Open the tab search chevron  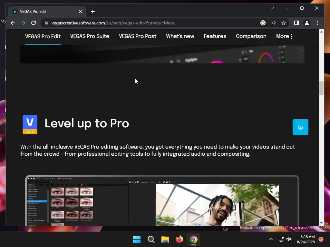(x=272, y=8)
